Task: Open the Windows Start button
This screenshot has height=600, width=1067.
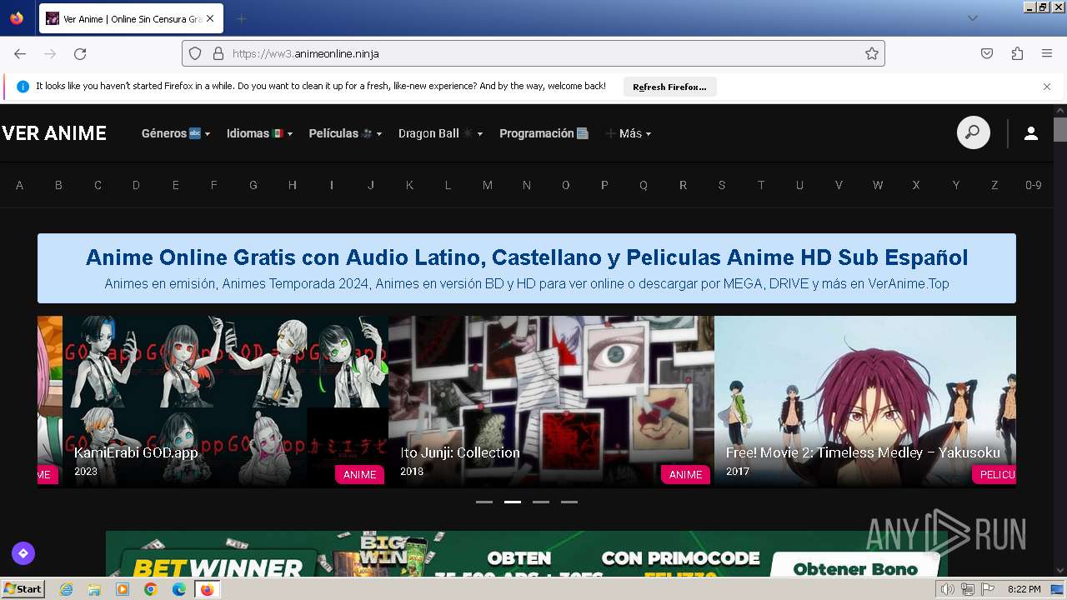Action: click(x=23, y=589)
